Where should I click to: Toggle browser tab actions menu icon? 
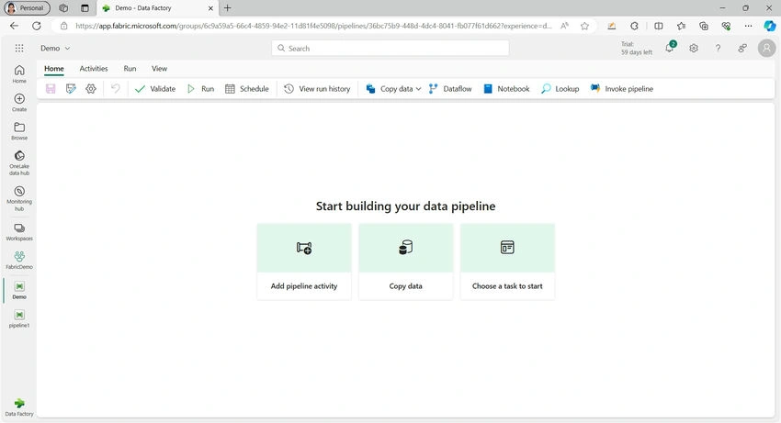(x=85, y=8)
